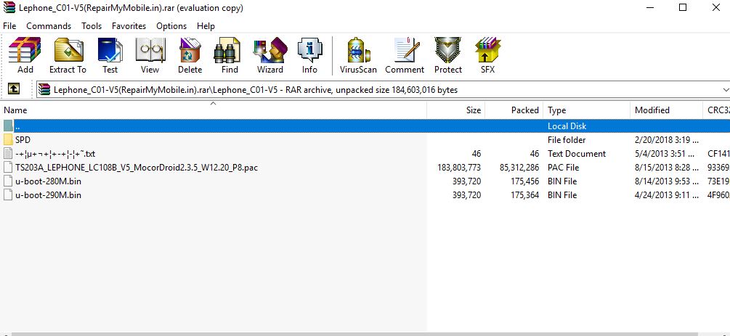The image size is (730, 336).
Task: Expand the archive path dropdown
Action: click(725, 89)
